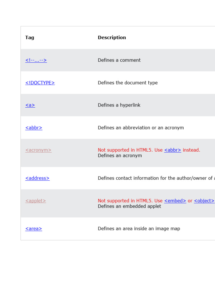Screen dimensions: 215x287
Task: Click the <!DOCTYPE> tag link
Action: 40,83
